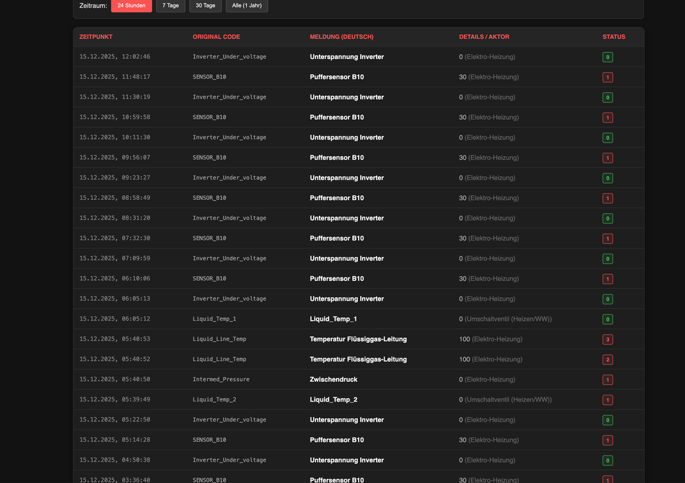Click the STATUS column header
This screenshot has height=483, width=685.
pyautogui.click(x=614, y=37)
